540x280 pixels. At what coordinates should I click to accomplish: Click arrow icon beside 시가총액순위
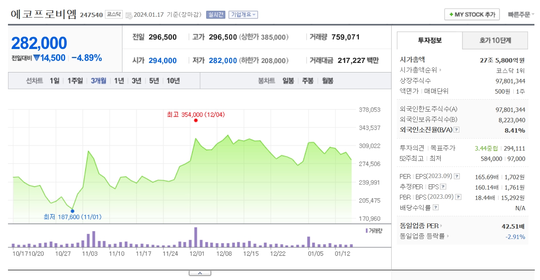[x=441, y=70]
